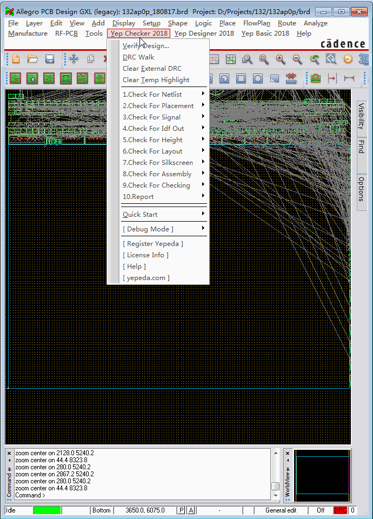This screenshot has height=519, width=373.
Task: Select the Move tool with four arrows
Action: coord(74,59)
